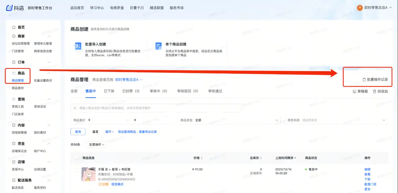The height and width of the screenshot is (193, 398).
Task: Click the 草稿箱 draft box icon
Action: 355,91
